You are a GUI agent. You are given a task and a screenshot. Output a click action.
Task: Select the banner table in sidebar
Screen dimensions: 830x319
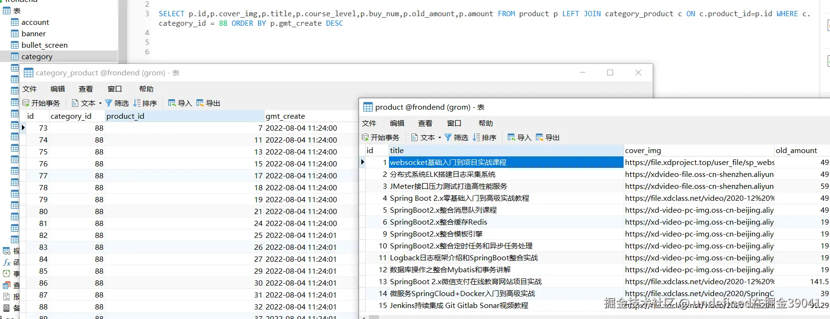pos(33,34)
